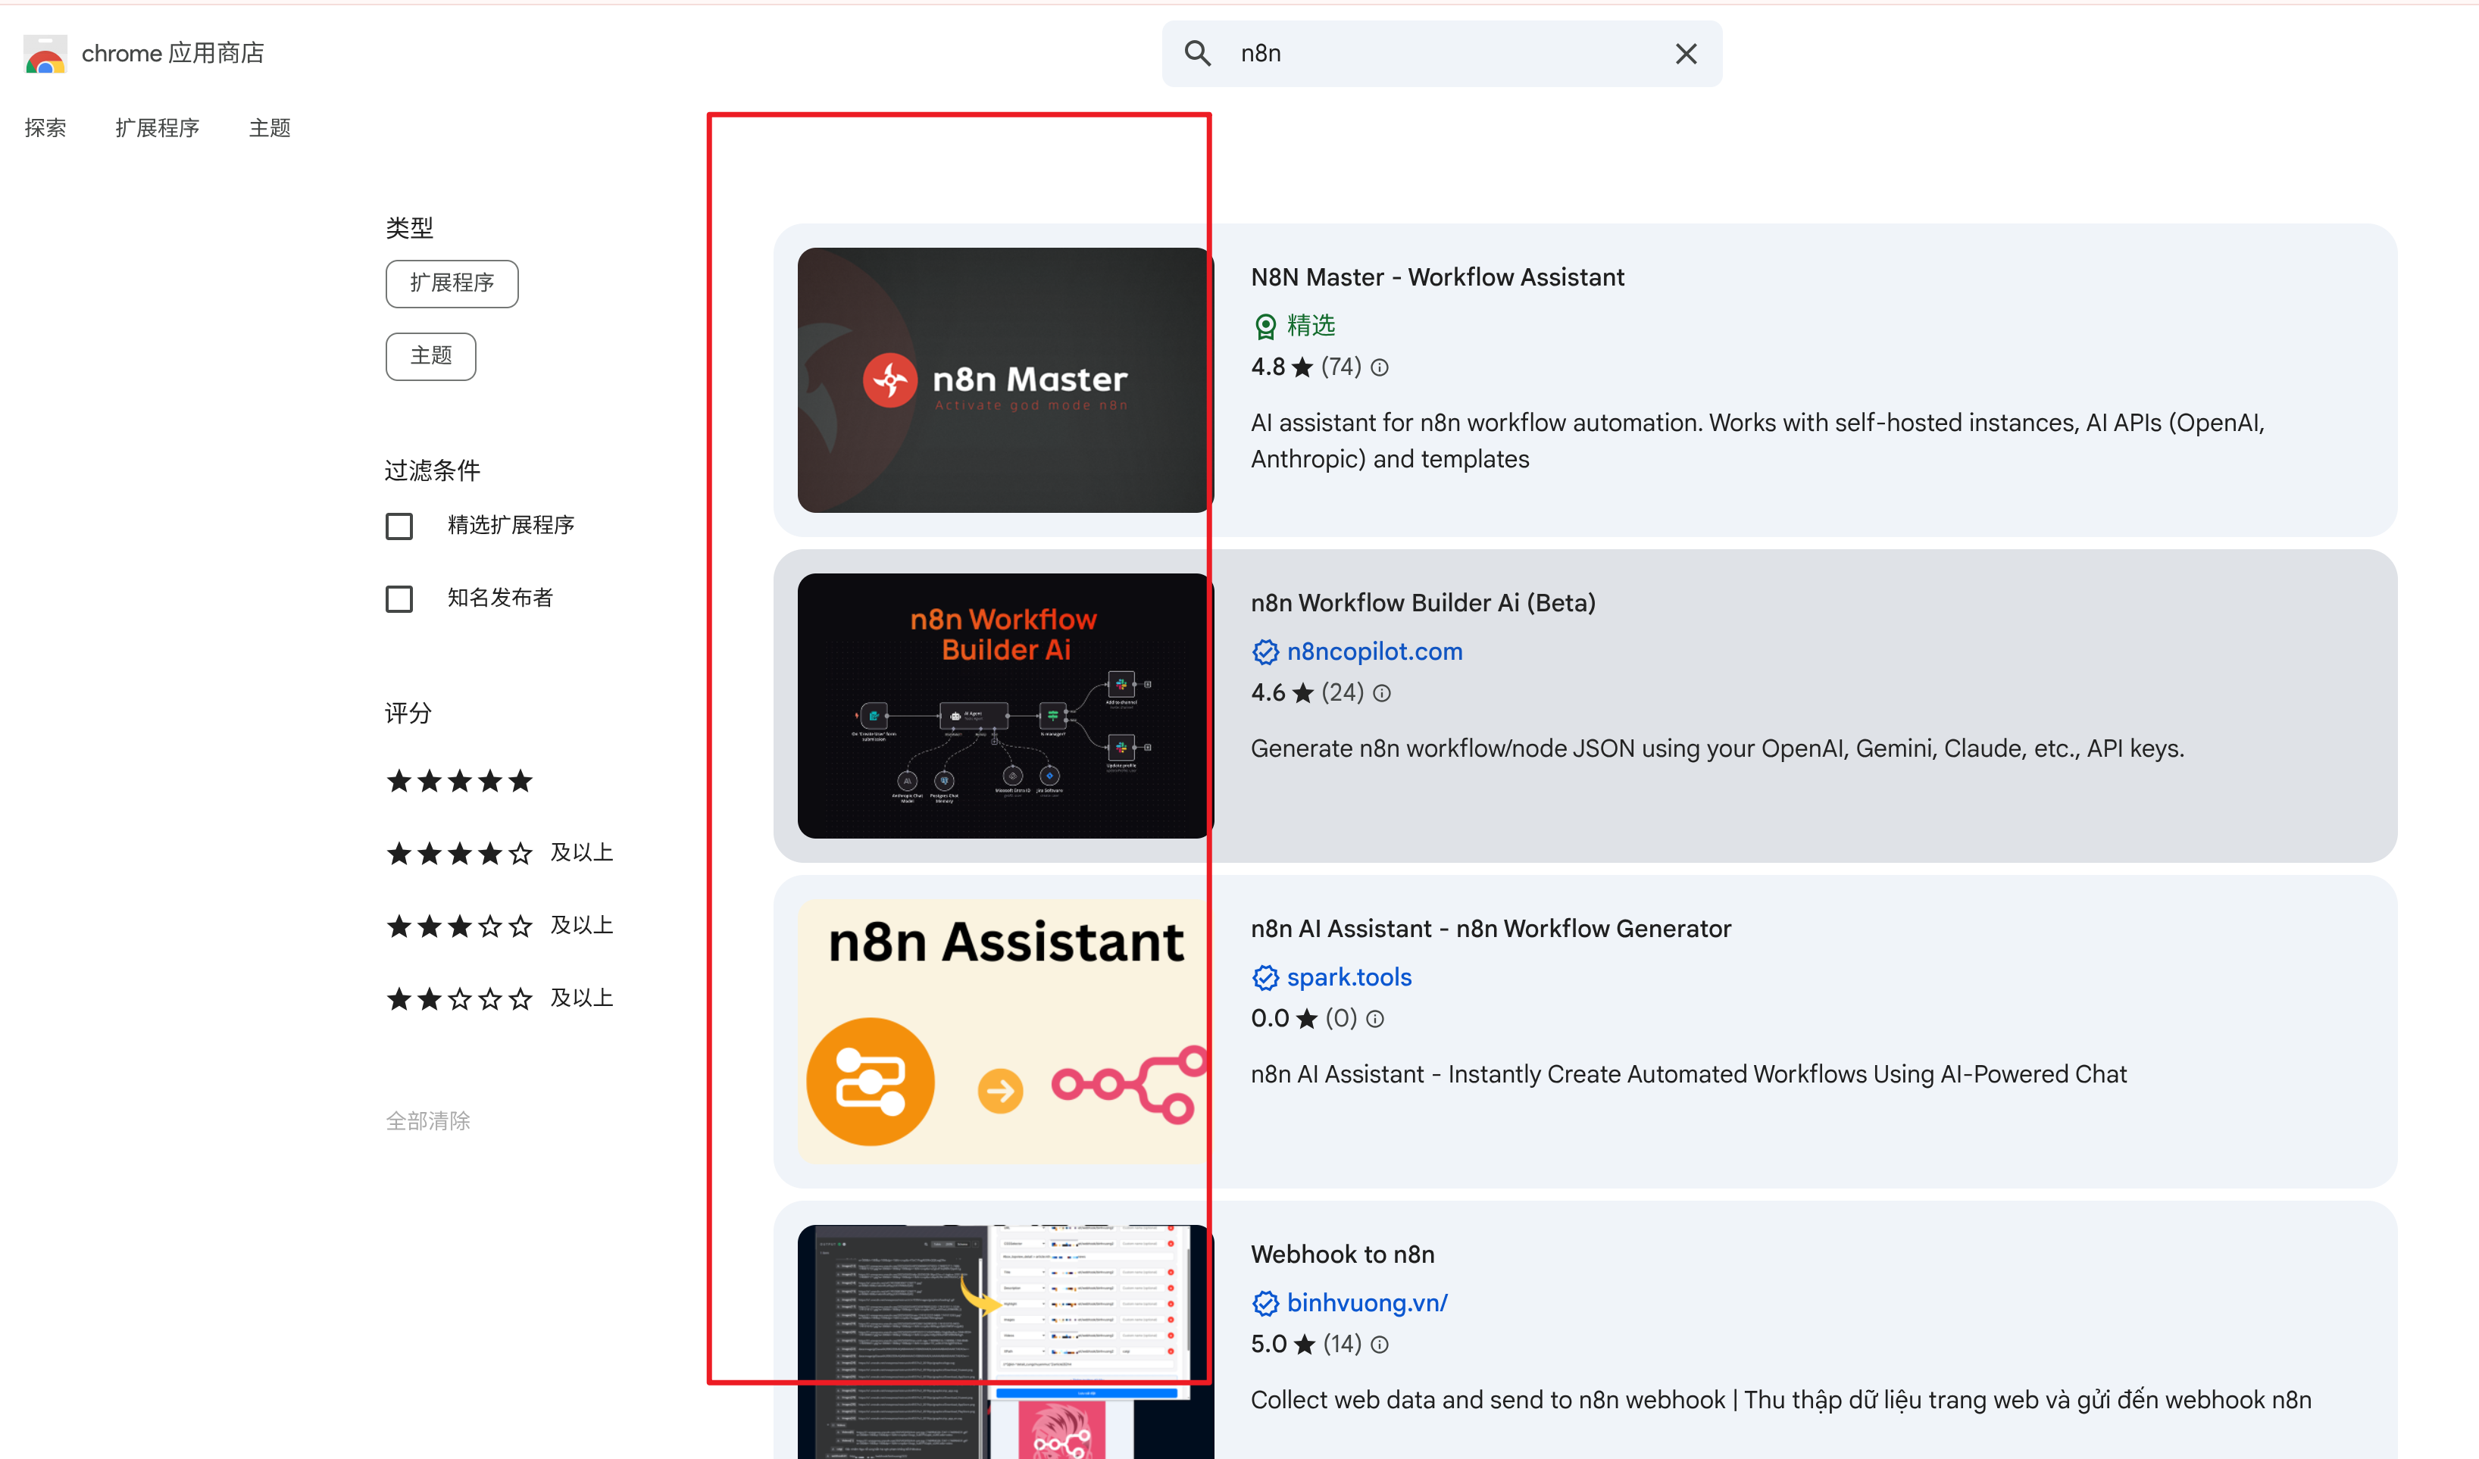2479x1459 pixels.
Task: Click the 4.6 star icon on Workflow Builder
Action: [x=1303, y=692]
